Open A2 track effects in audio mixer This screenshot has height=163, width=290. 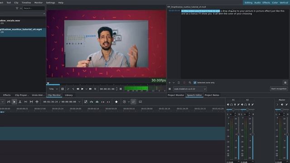tap(252, 105)
